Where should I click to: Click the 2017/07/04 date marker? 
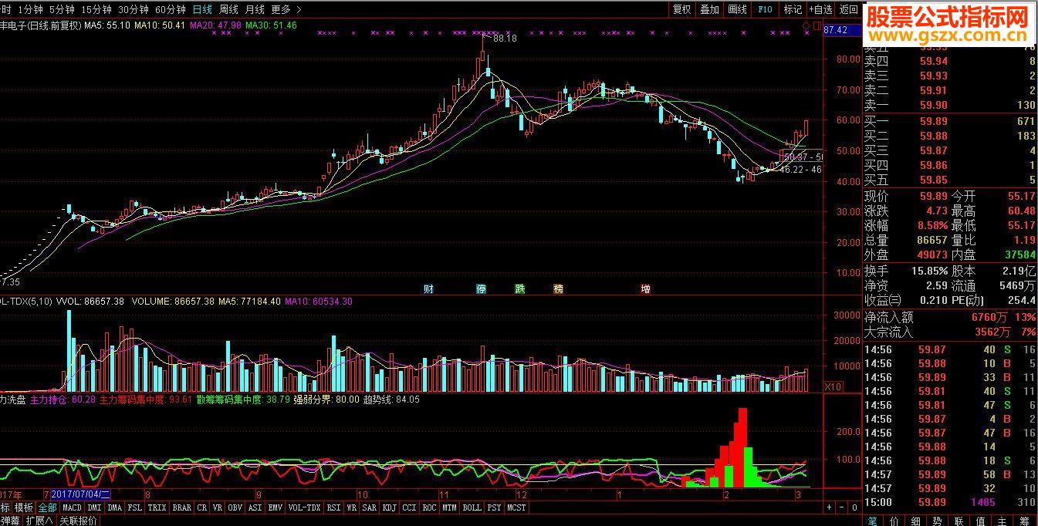click(81, 494)
